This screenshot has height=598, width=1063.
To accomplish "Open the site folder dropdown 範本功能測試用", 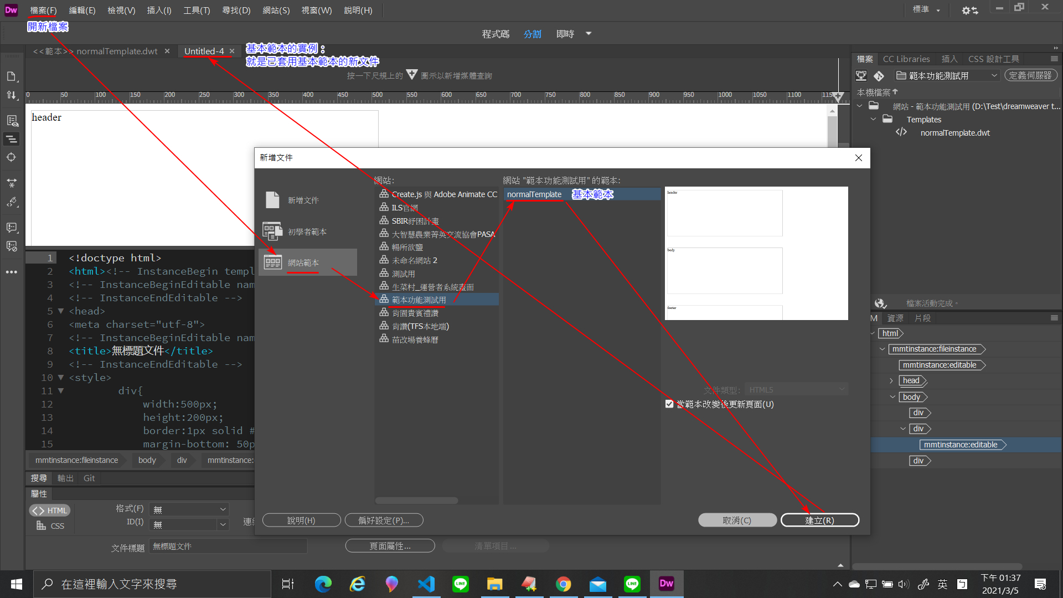I will click(947, 75).
